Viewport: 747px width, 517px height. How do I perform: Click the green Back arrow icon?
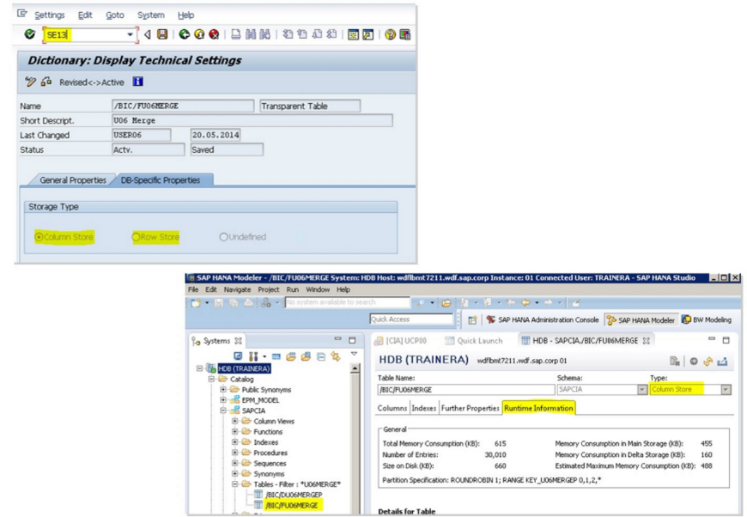tap(185, 34)
